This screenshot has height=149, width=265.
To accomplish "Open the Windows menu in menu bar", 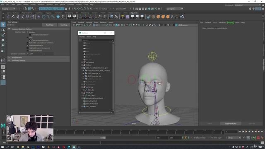I will point(41,5).
